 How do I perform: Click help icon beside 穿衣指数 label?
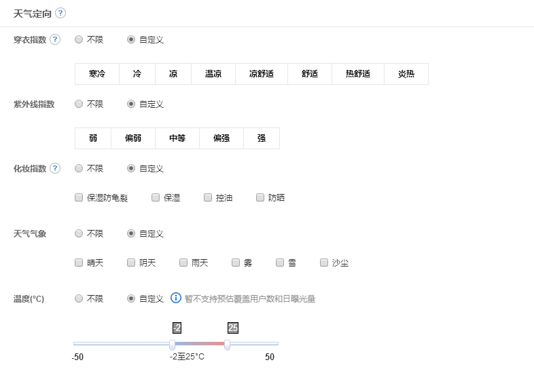pyautogui.click(x=55, y=39)
